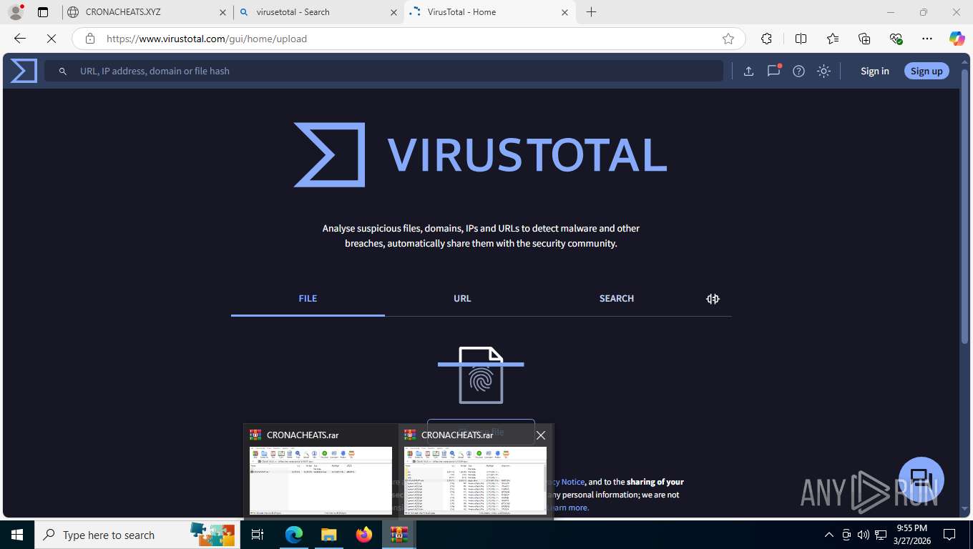Viewport: 973px width, 549px height.
Task: Open the network tray icon
Action: (880, 535)
